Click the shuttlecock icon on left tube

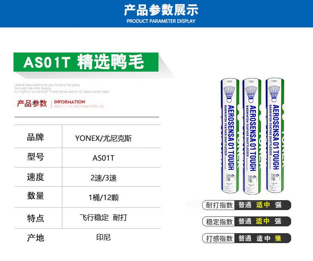[229, 94]
